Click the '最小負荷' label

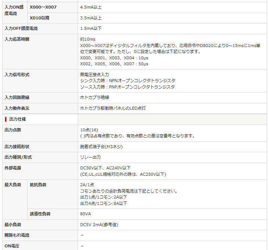[13, 225]
